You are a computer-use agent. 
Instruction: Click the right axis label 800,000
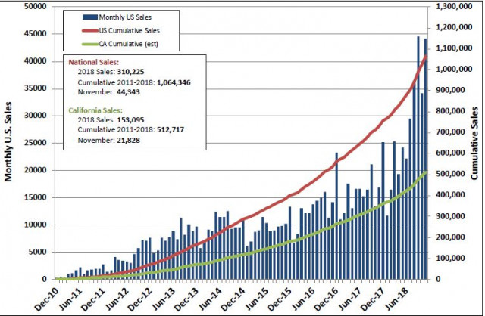[450, 111]
